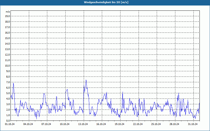210x131 pixels.
Task: Click the 0,0 y-axis label
Action: (x=8, y=121)
